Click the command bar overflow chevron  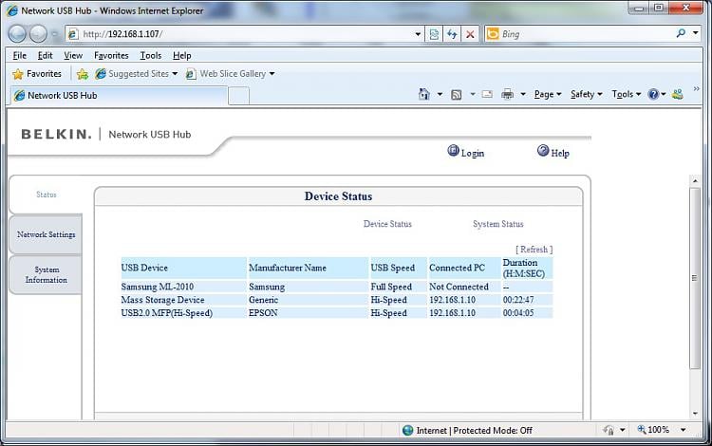pyautogui.click(x=696, y=89)
